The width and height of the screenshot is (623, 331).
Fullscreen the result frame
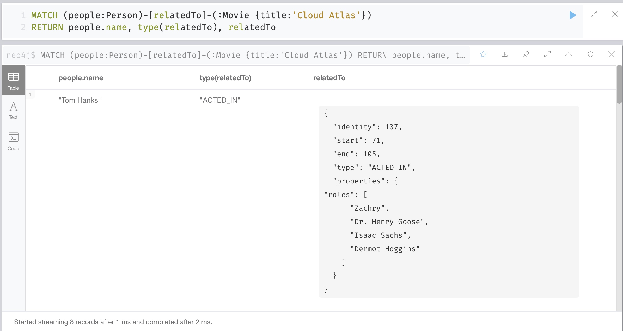(x=547, y=54)
